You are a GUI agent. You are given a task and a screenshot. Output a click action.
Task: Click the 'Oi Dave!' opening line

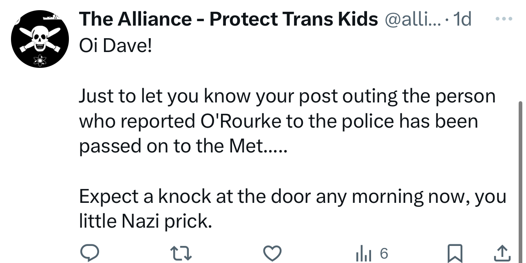click(115, 46)
